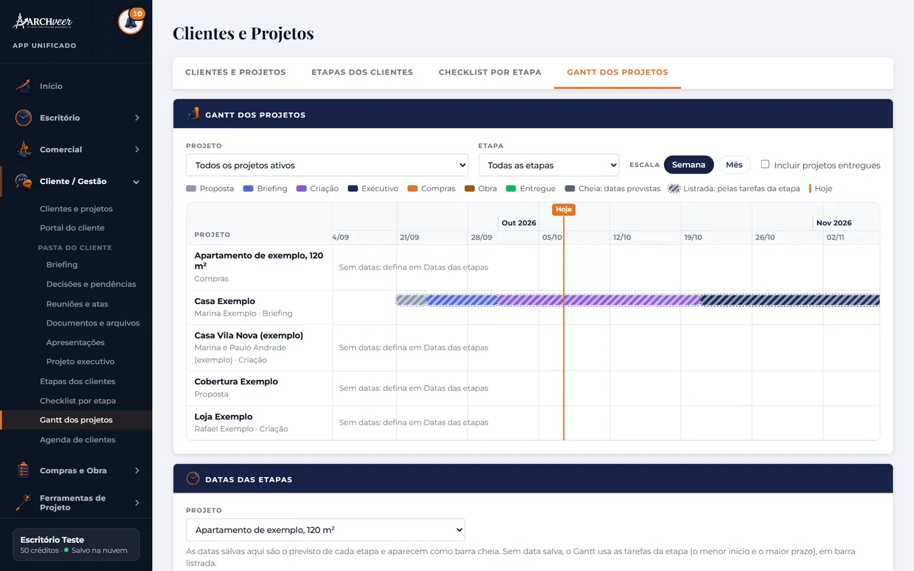Click the Entregue green legend swatch

click(x=511, y=189)
